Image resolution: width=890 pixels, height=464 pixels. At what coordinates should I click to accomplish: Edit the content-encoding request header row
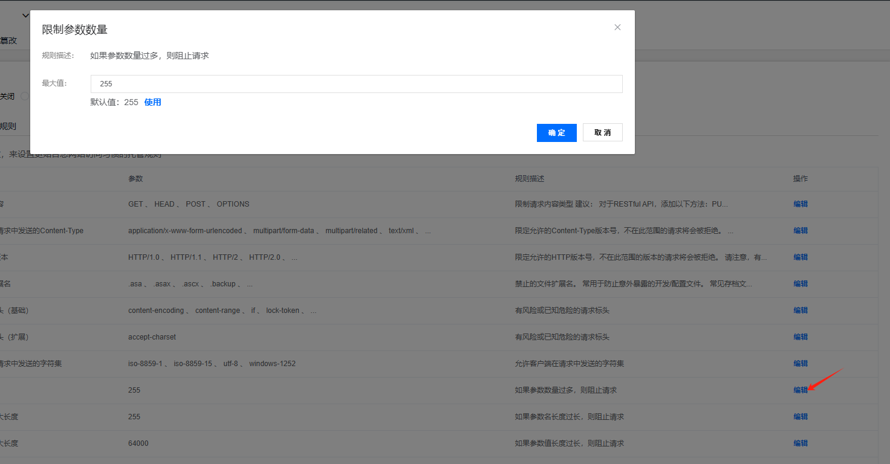(801, 311)
